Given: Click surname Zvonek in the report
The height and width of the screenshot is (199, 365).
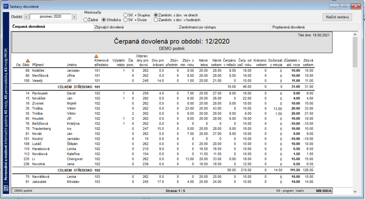Looking at the screenshot, I should [38, 103].
